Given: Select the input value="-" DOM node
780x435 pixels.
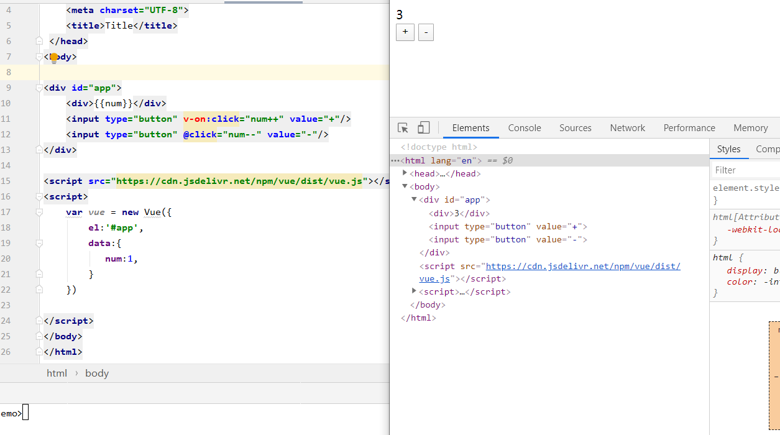Looking at the screenshot, I should click(x=508, y=239).
